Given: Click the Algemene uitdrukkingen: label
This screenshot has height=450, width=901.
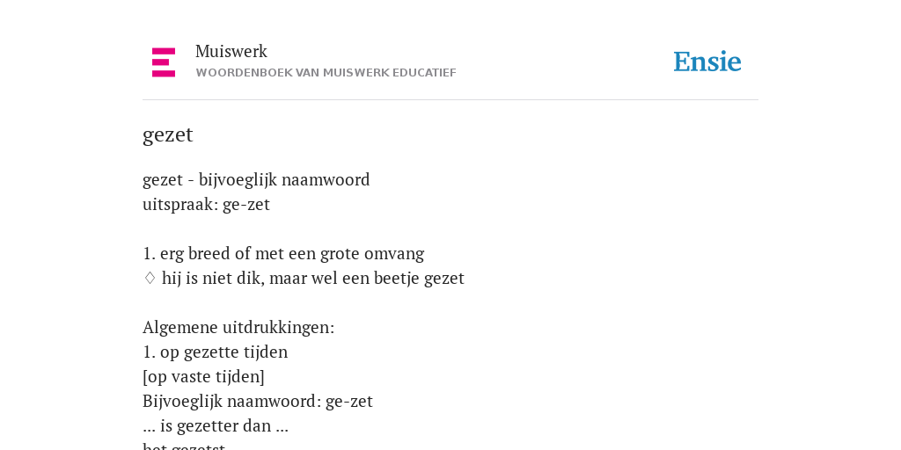Looking at the screenshot, I should pyautogui.click(x=238, y=328).
